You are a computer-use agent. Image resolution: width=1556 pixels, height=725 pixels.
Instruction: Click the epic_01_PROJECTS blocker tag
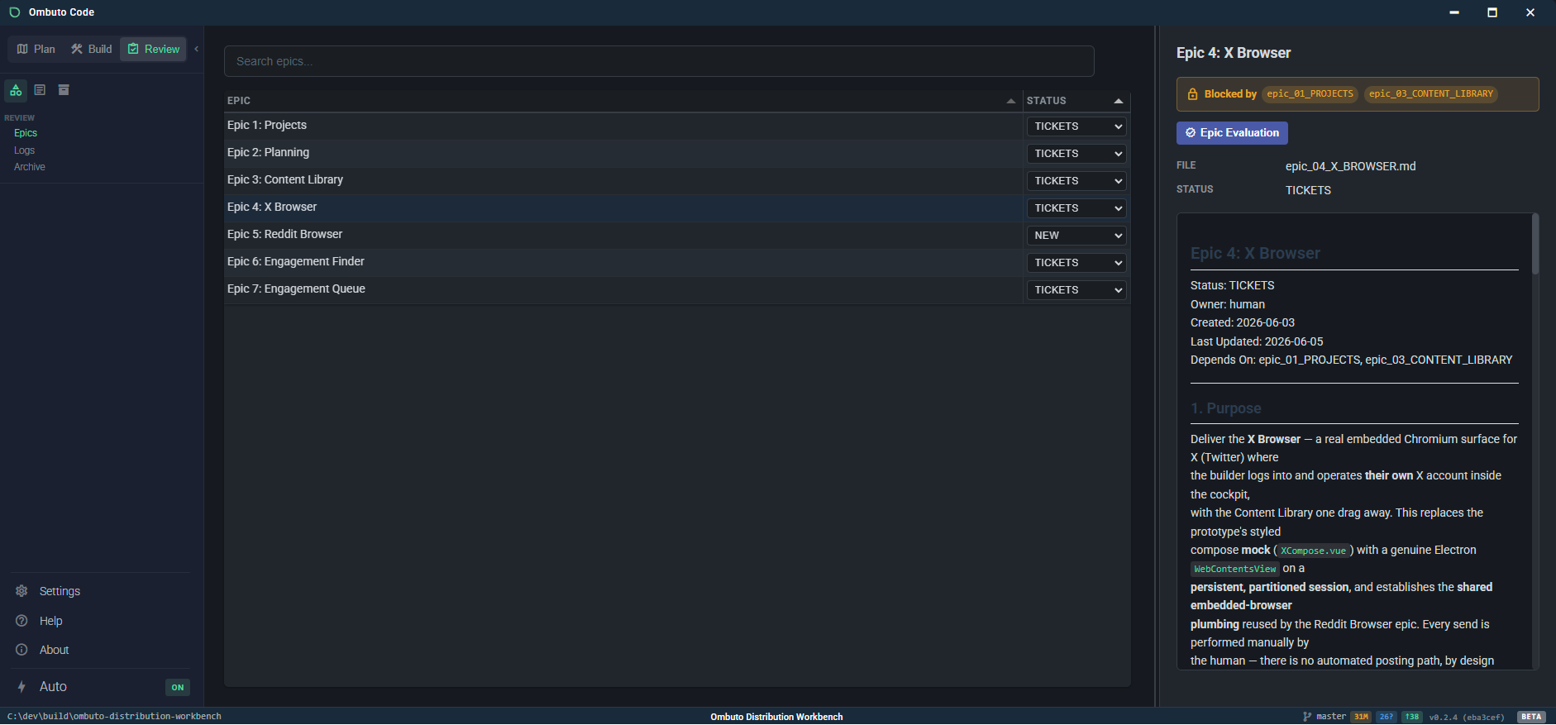(x=1310, y=94)
